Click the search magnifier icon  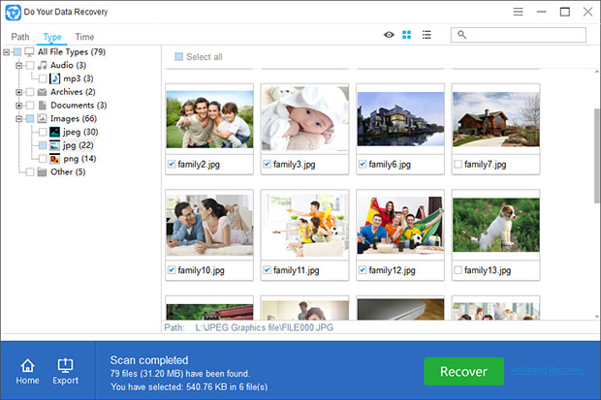[462, 35]
